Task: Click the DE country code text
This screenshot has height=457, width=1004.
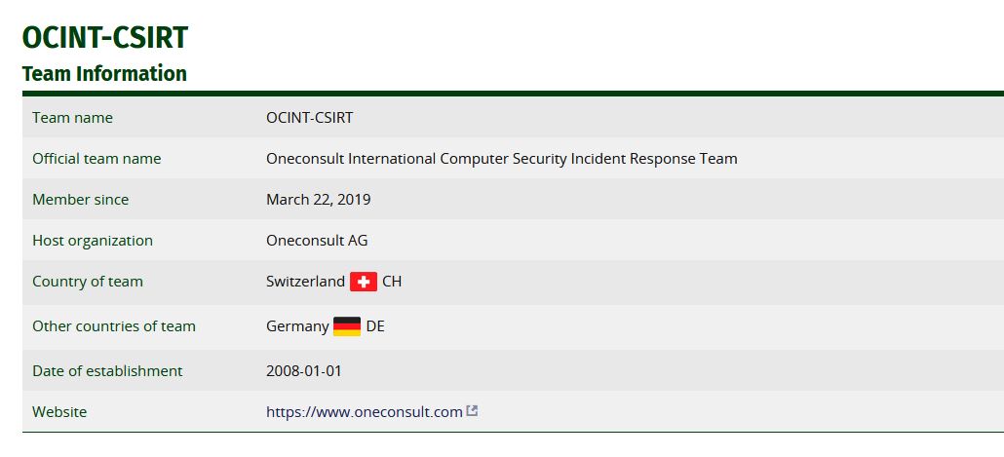Action: (375, 326)
